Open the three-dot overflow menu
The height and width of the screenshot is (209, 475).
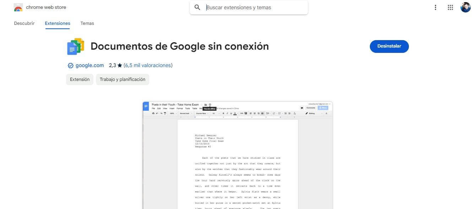(x=435, y=7)
